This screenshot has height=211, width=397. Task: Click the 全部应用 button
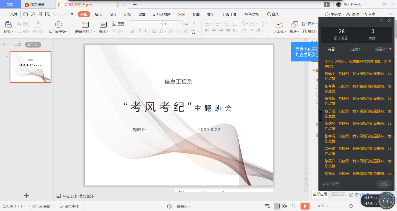tap(320, 194)
